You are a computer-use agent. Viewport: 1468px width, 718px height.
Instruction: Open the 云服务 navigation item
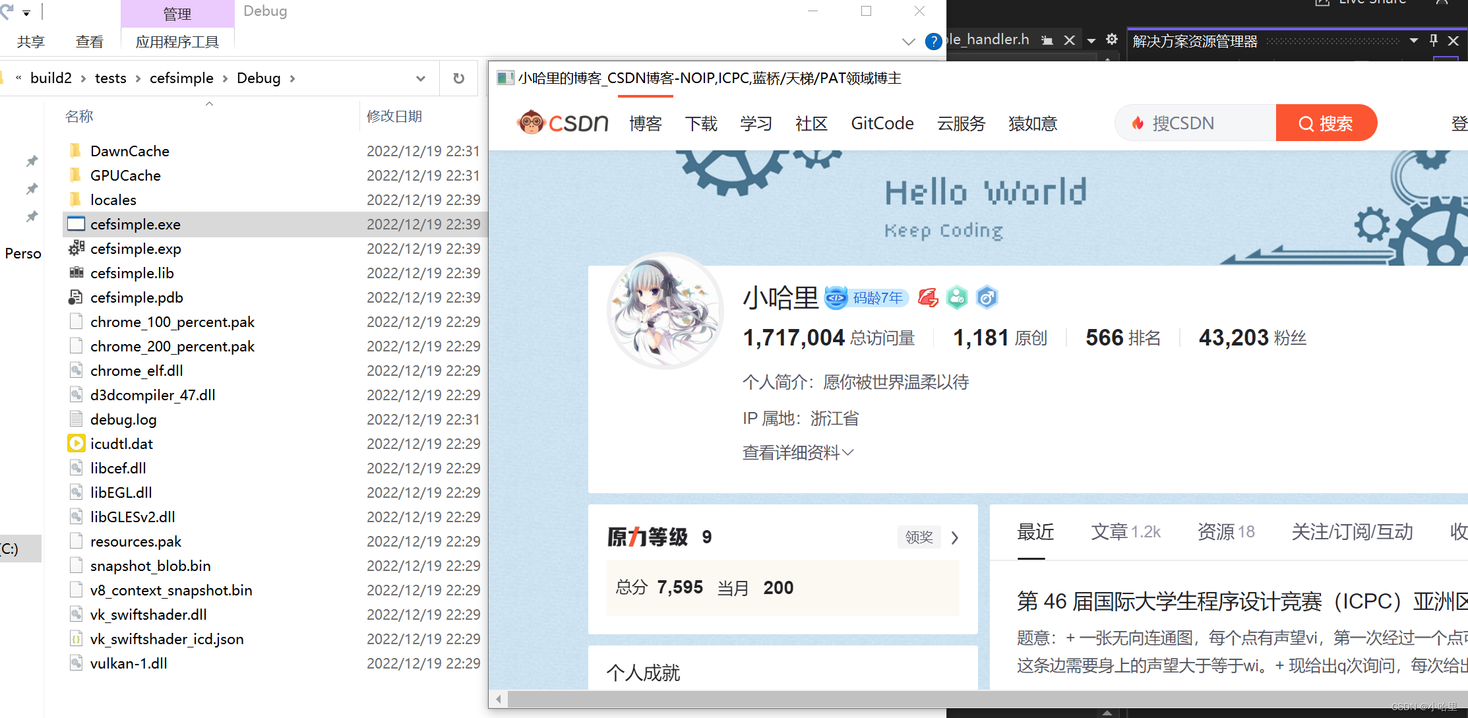(x=961, y=123)
